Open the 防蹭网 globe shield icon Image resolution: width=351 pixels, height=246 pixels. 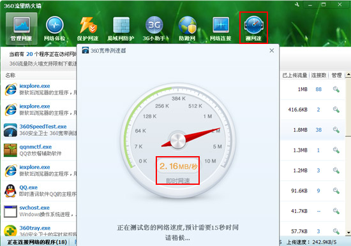pos(187,28)
